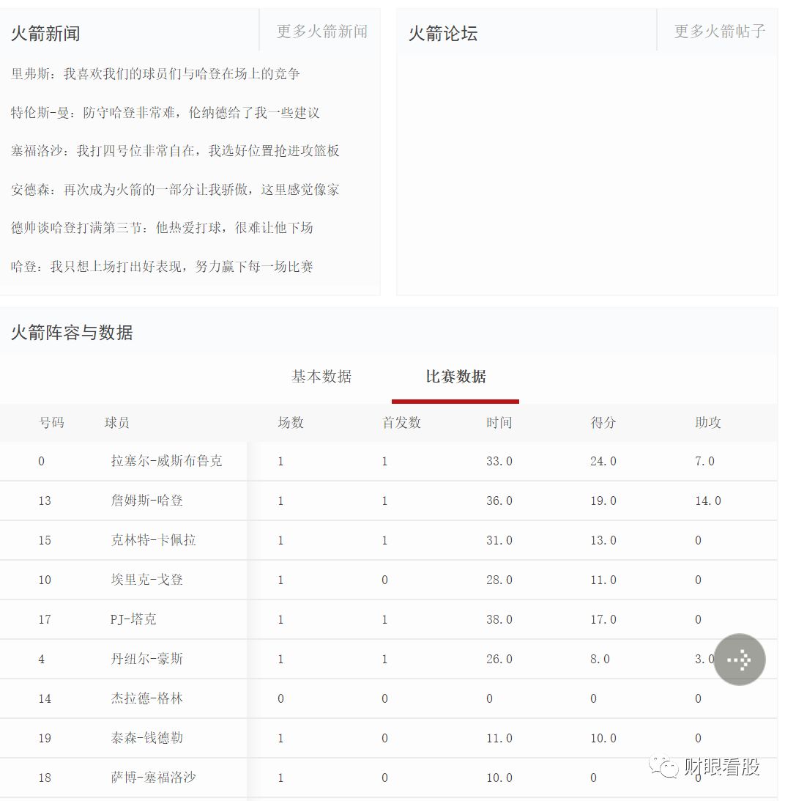Viewport: 785px width, 801px height.
Task: Click the 球员 column header
Action: [x=117, y=423]
